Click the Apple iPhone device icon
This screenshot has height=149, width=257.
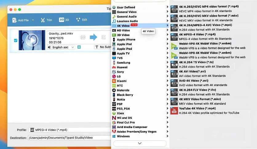click(114, 39)
